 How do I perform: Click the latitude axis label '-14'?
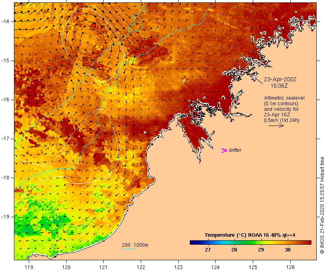pos(5,22)
